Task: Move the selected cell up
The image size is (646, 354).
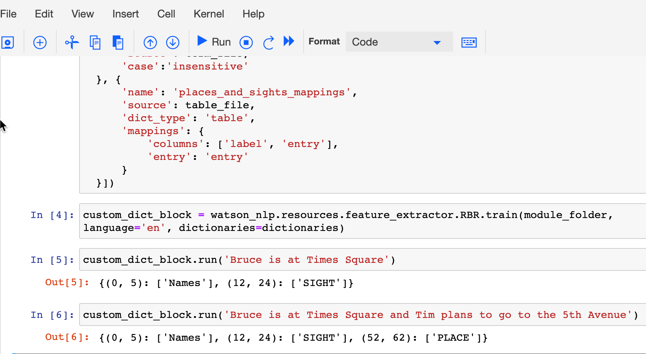Action: [150, 42]
